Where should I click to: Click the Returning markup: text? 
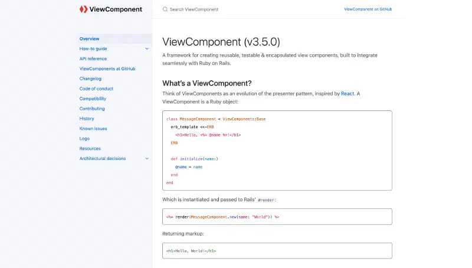(x=183, y=234)
